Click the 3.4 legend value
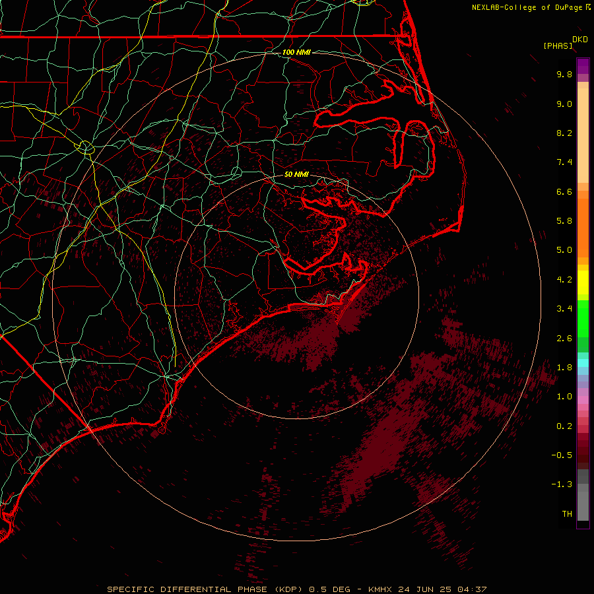The height and width of the screenshot is (594, 594). (564, 309)
